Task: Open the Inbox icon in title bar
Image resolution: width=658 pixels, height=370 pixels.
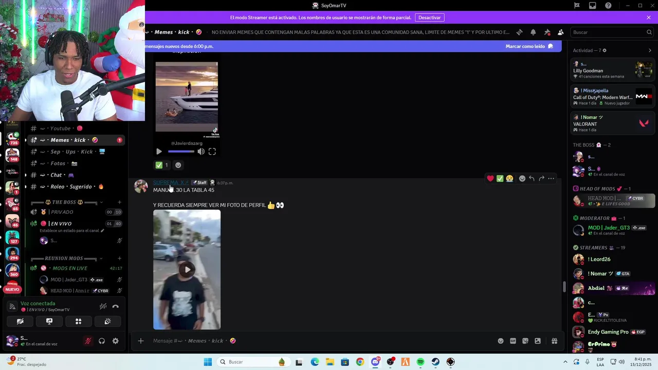Action: click(593, 6)
